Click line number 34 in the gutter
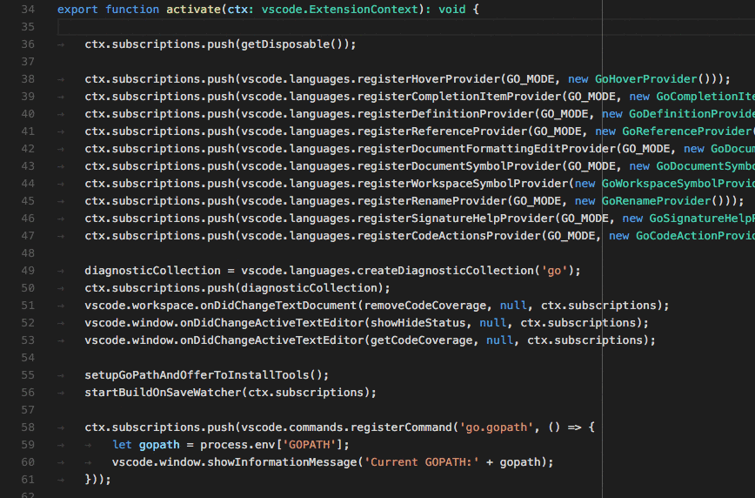755x498 pixels. click(x=27, y=10)
